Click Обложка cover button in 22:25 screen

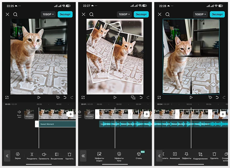tap(29, 114)
